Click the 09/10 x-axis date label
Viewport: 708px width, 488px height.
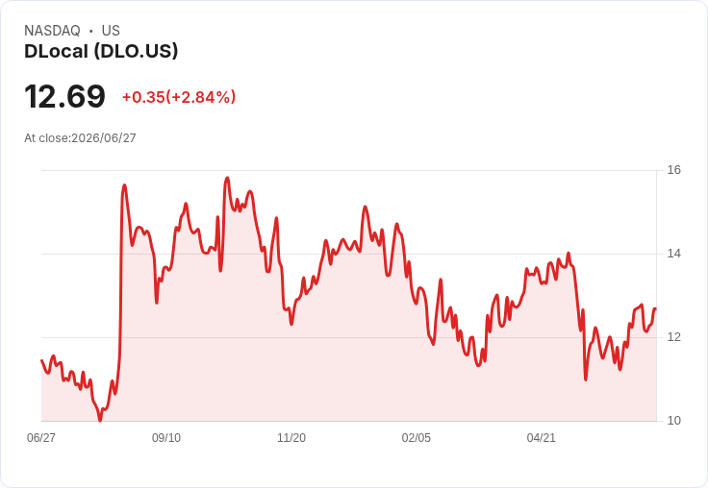point(166,438)
